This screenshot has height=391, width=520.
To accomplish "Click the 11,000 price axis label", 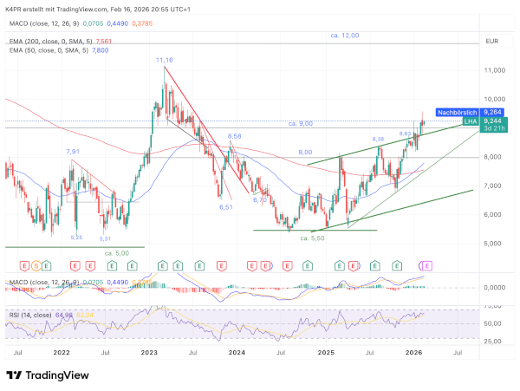I will pos(494,70).
